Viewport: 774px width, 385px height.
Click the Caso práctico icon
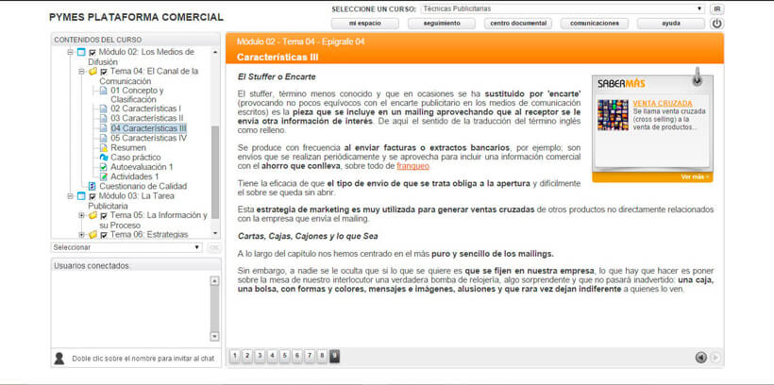[x=103, y=158]
